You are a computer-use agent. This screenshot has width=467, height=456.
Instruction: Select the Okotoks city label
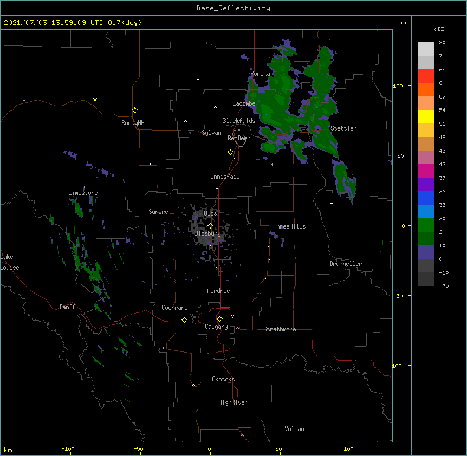point(223,379)
